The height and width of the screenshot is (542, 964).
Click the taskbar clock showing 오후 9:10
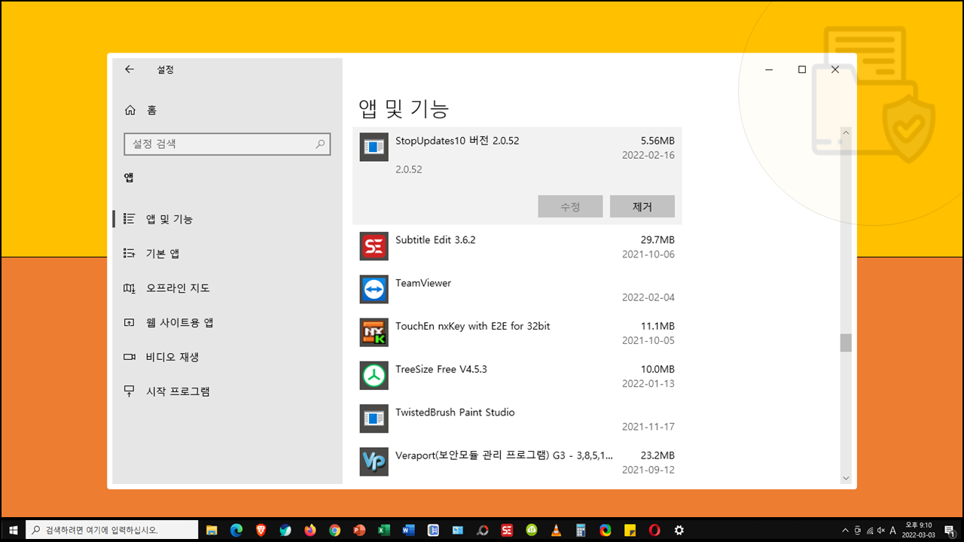[x=920, y=530]
